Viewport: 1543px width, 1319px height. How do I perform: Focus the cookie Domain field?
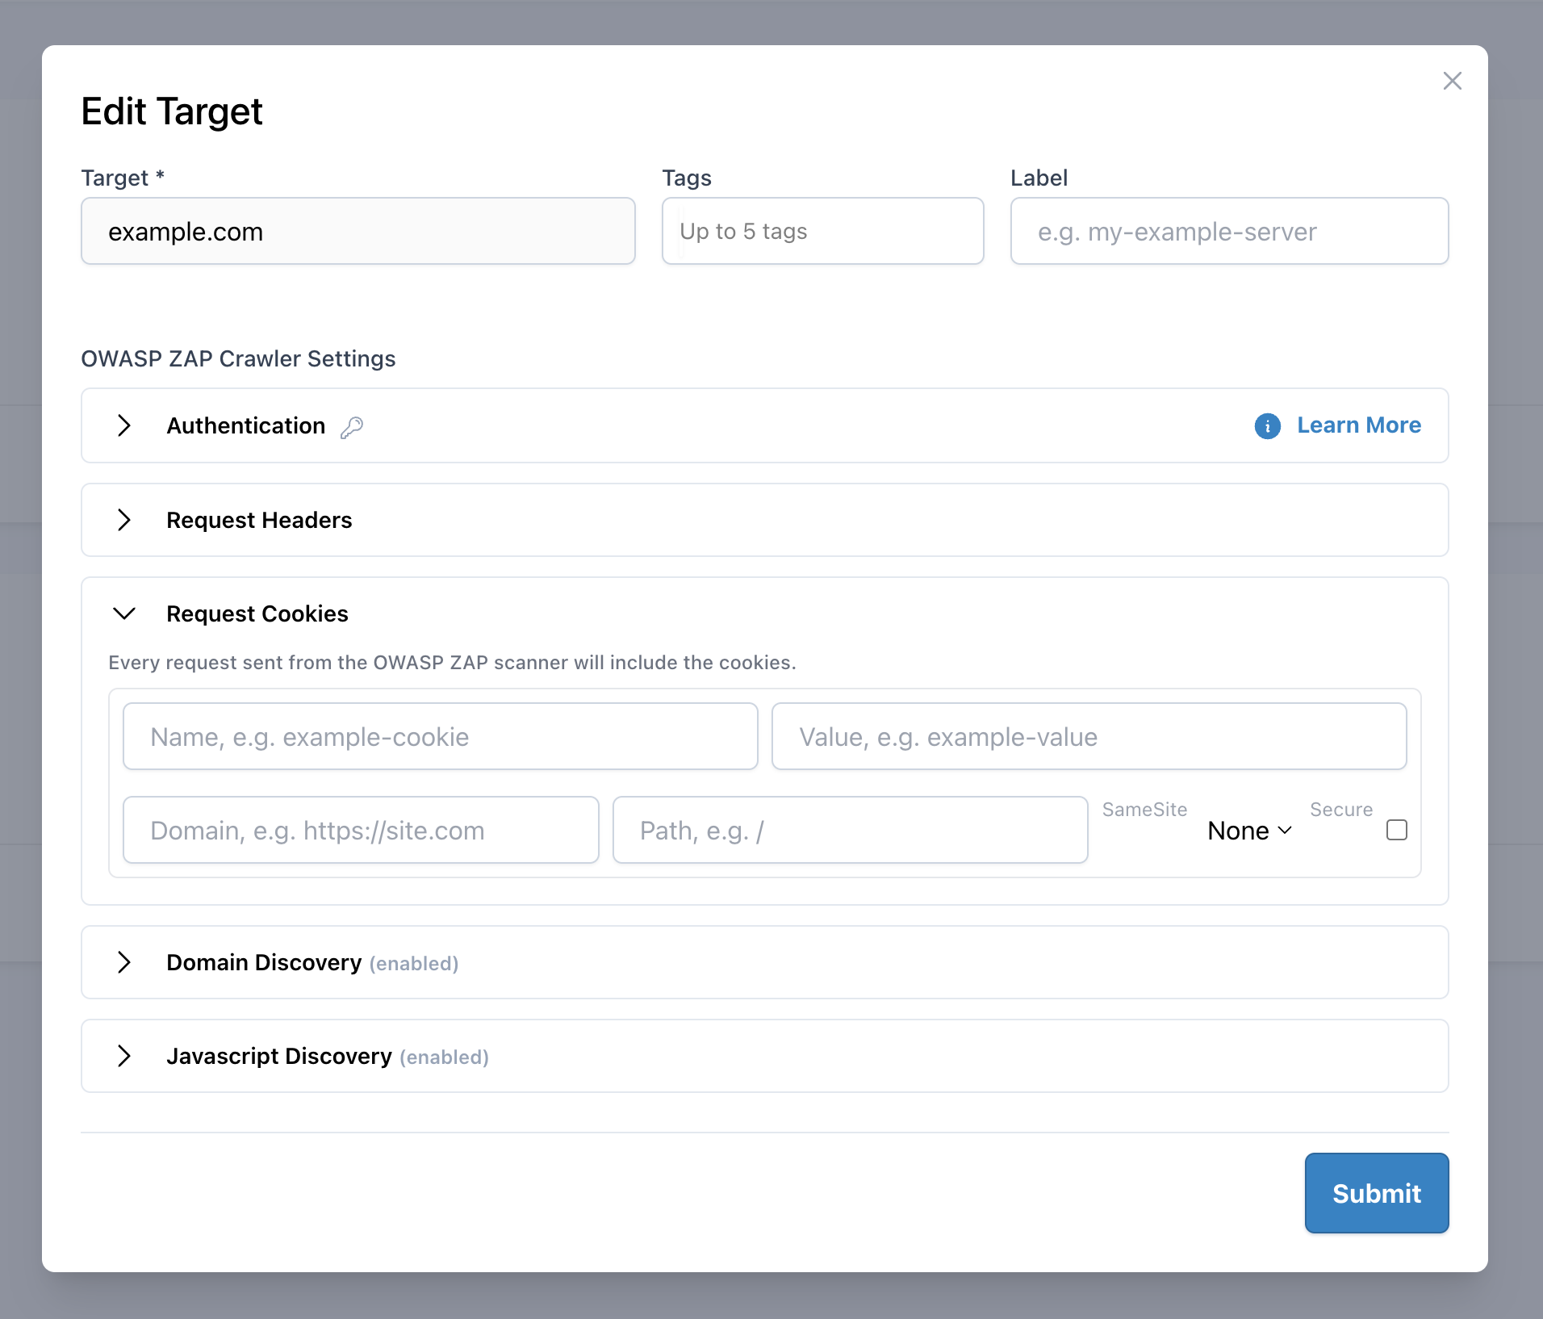point(361,830)
